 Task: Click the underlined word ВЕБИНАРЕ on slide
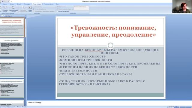(x=94, y=50)
